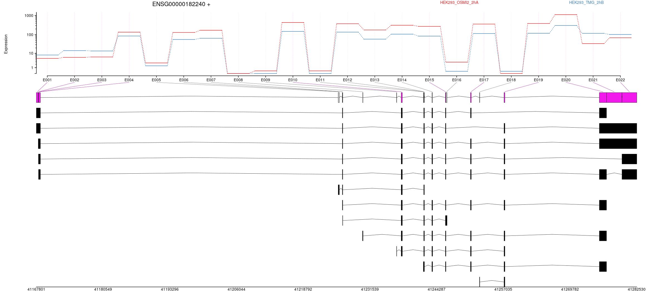Select exon label E002
The height and width of the screenshot is (294, 667).
click(74, 80)
